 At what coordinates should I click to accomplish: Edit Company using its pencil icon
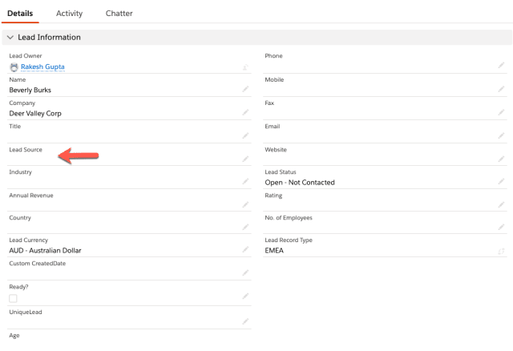245,112
